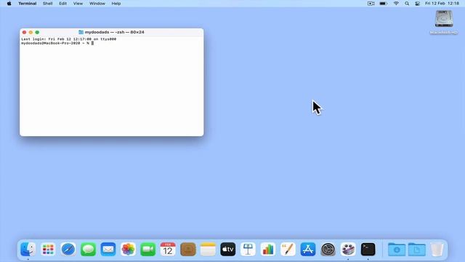Image resolution: width=465 pixels, height=262 pixels.
Task: Show battery status in menu bar
Action: (383, 4)
